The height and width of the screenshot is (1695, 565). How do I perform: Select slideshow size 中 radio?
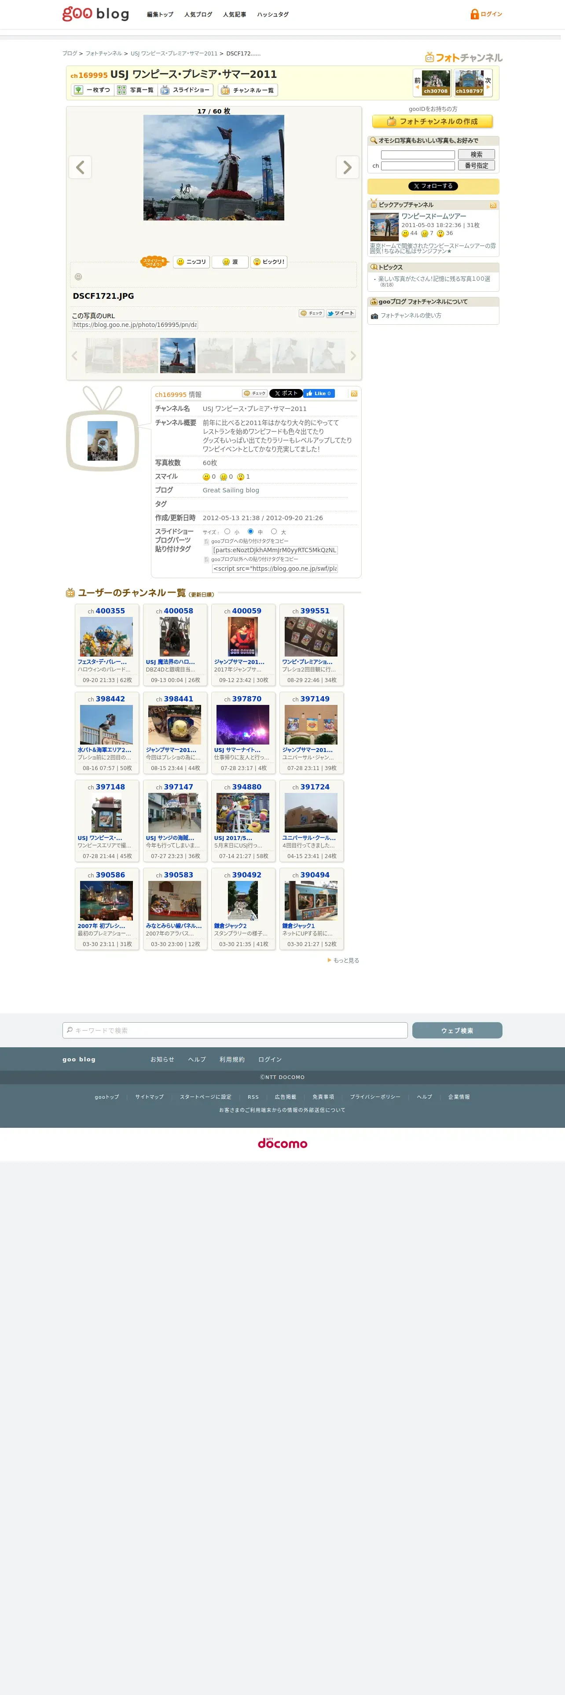(250, 532)
